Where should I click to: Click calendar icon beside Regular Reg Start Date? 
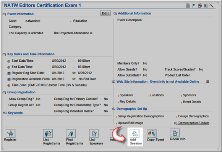pos(9,74)
